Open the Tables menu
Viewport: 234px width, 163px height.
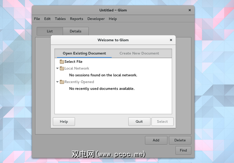coord(60,19)
